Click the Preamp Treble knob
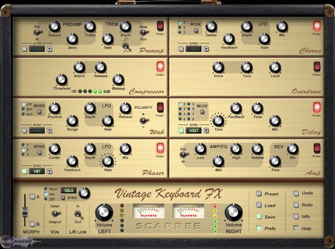 click(90, 27)
